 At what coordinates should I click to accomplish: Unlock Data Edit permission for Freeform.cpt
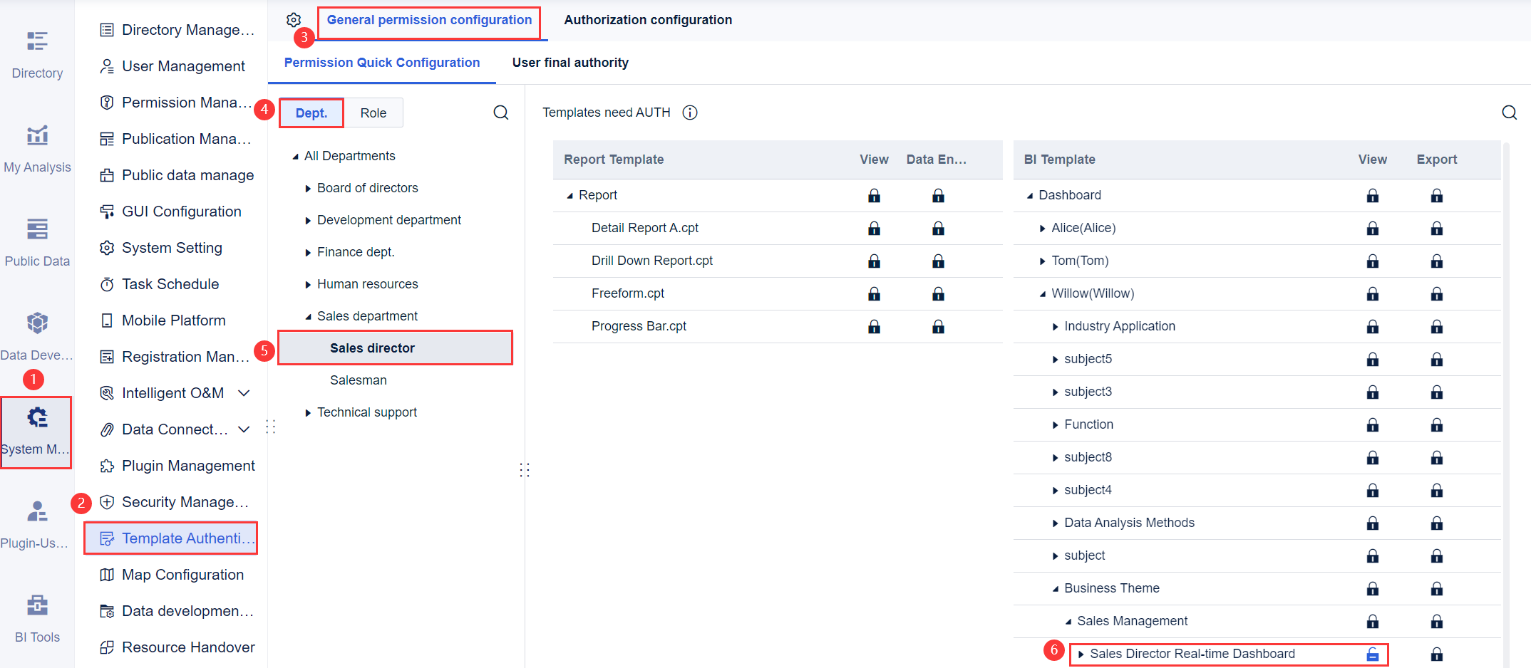coord(938,293)
